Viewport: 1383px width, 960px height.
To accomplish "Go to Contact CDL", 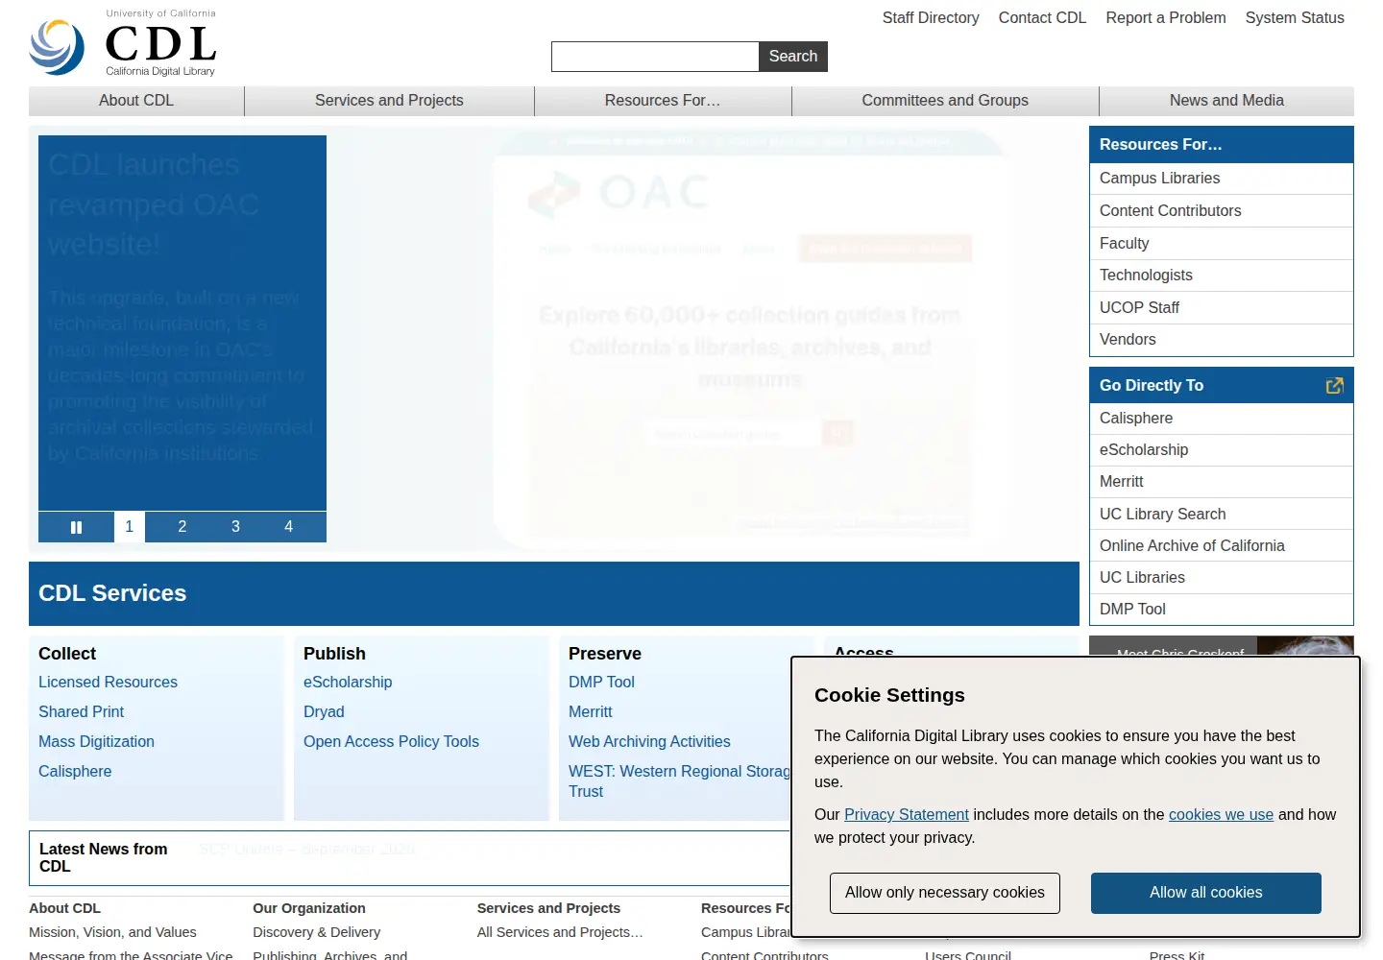I will (x=1042, y=17).
